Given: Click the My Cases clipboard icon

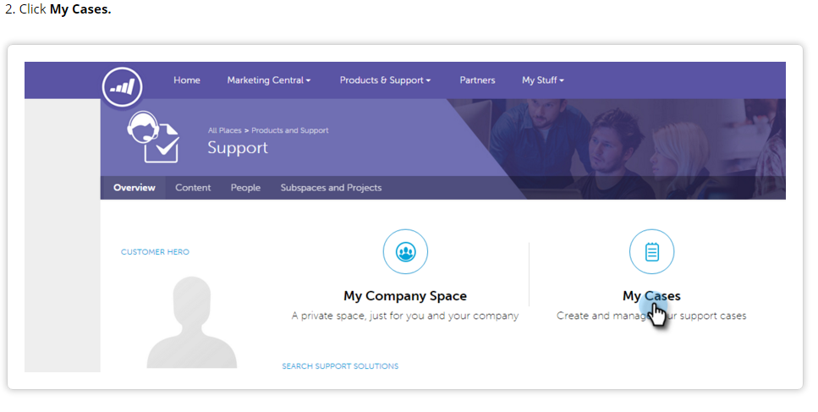Looking at the screenshot, I should click(651, 251).
